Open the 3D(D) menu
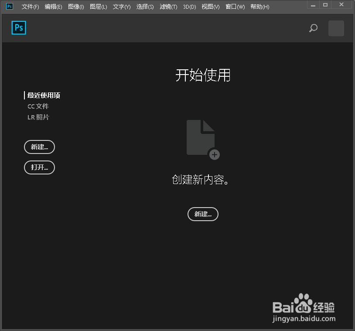The height and width of the screenshot is (331, 355). (x=189, y=7)
